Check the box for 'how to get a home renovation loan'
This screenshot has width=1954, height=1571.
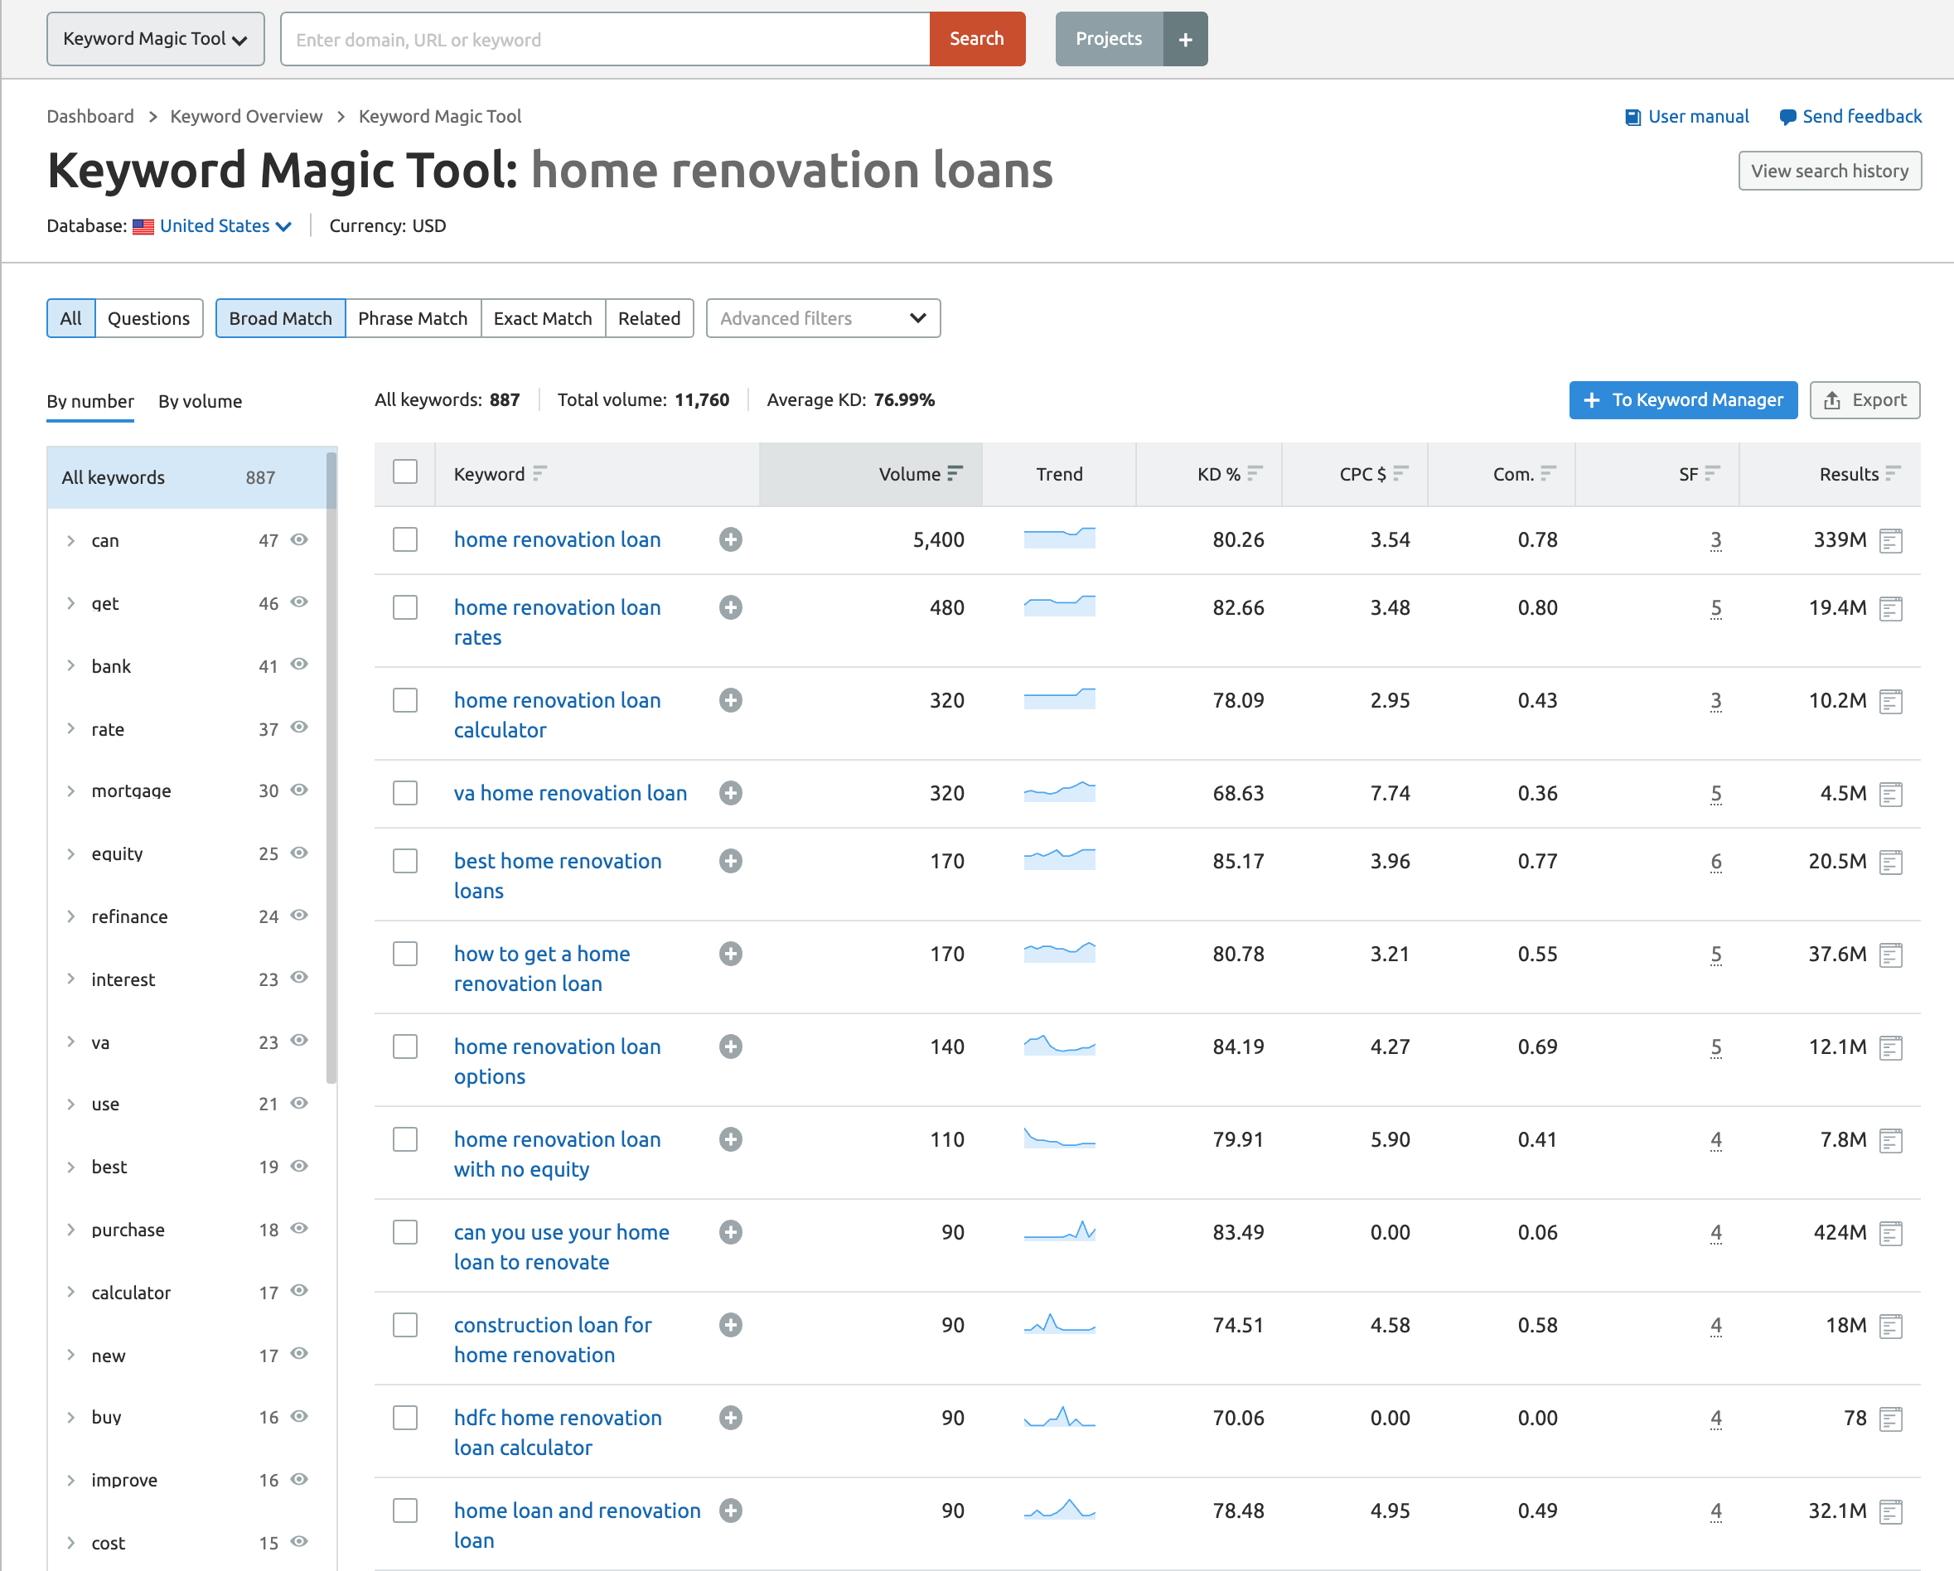pyautogui.click(x=405, y=954)
